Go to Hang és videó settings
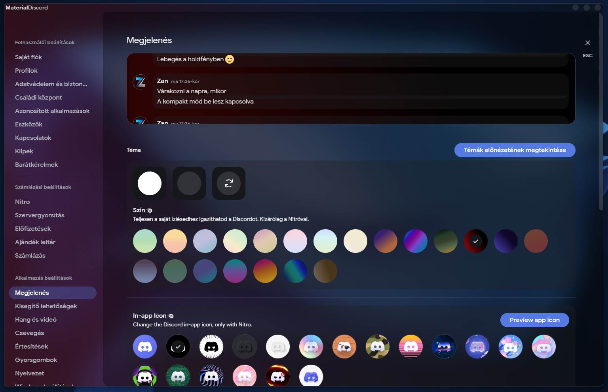Image resolution: width=608 pixels, height=392 pixels. 53,320
